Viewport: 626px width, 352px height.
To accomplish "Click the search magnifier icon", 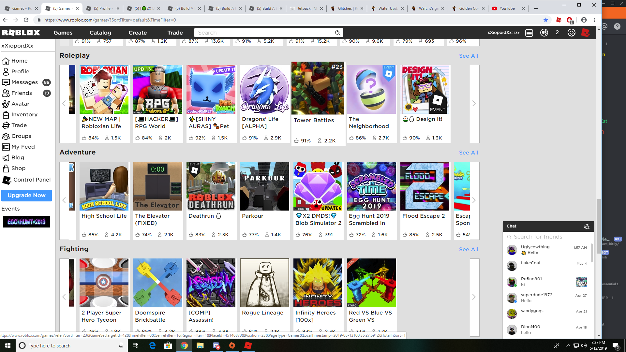I will (x=338, y=33).
